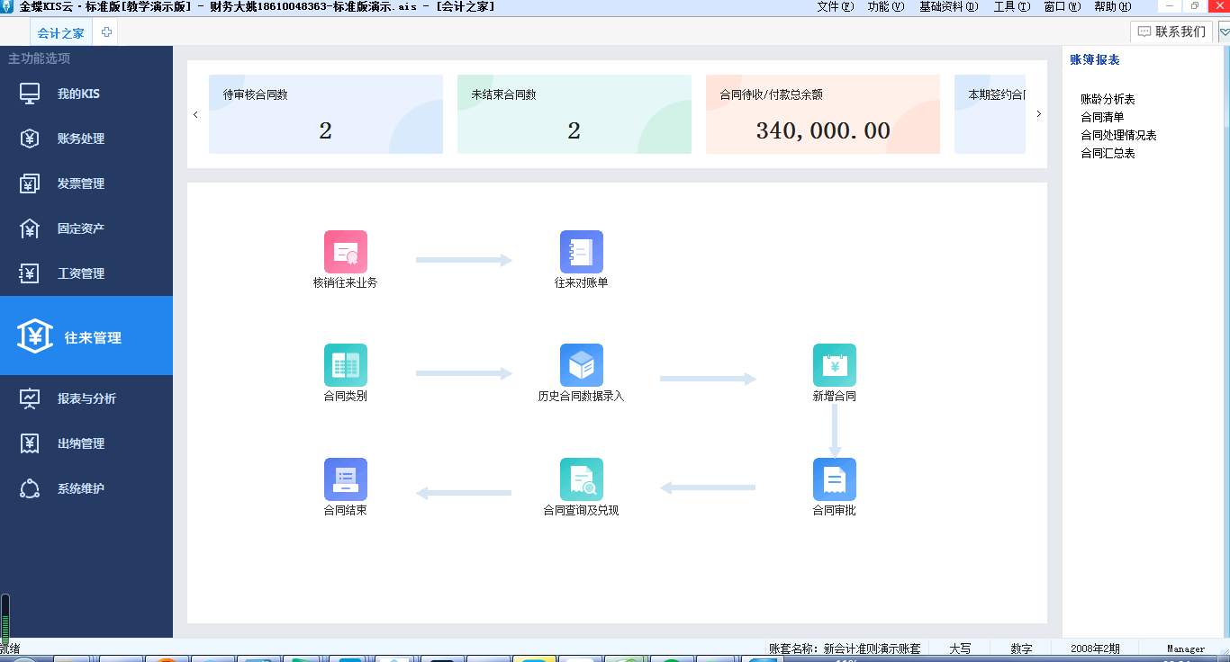Click 系统维护 circular sidebar icon
This screenshot has width=1230, height=662.
click(30, 488)
